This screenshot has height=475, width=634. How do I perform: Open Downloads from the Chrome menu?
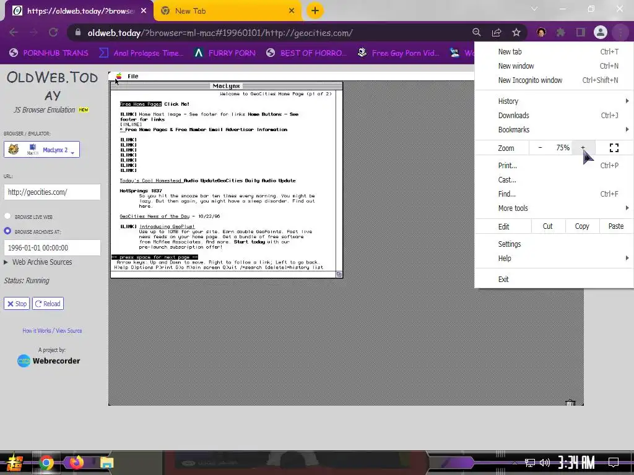coord(554,116)
